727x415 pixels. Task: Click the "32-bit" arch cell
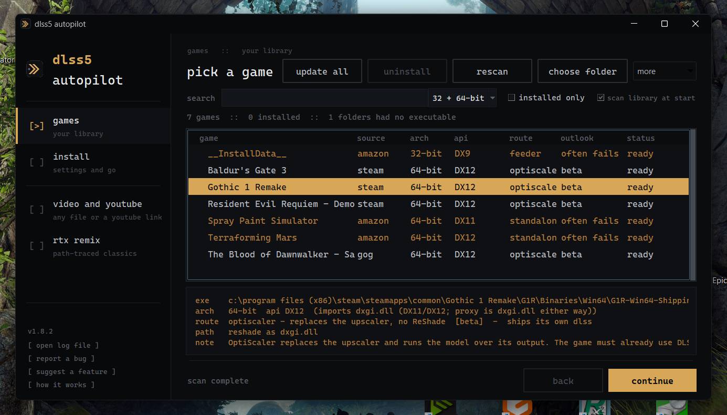(x=426, y=153)
